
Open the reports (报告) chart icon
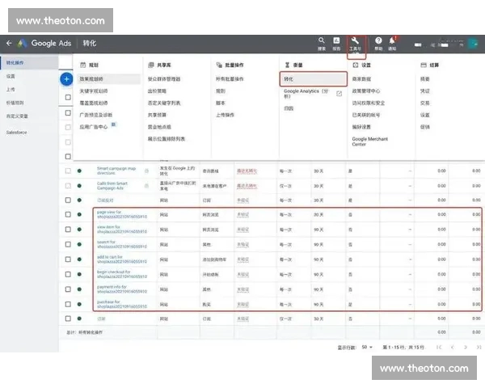point(338,41)
